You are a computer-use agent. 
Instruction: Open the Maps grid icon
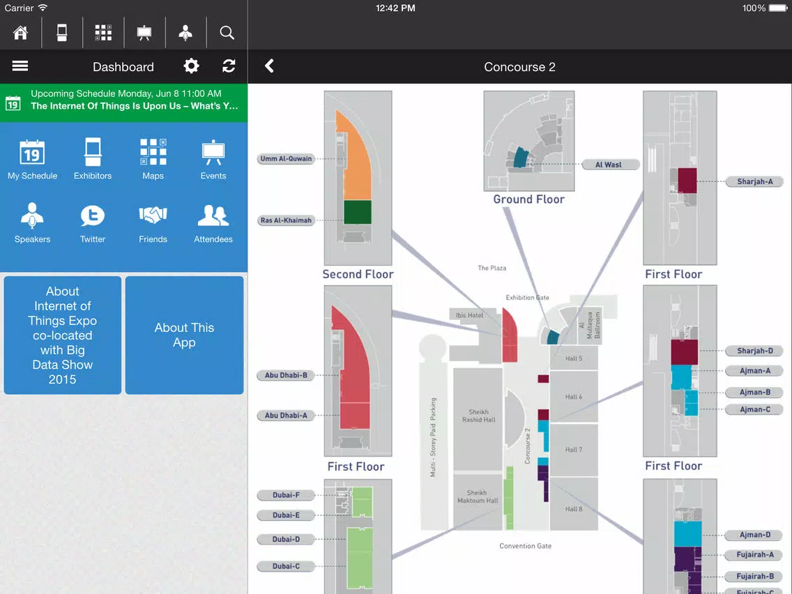[153, 152]
